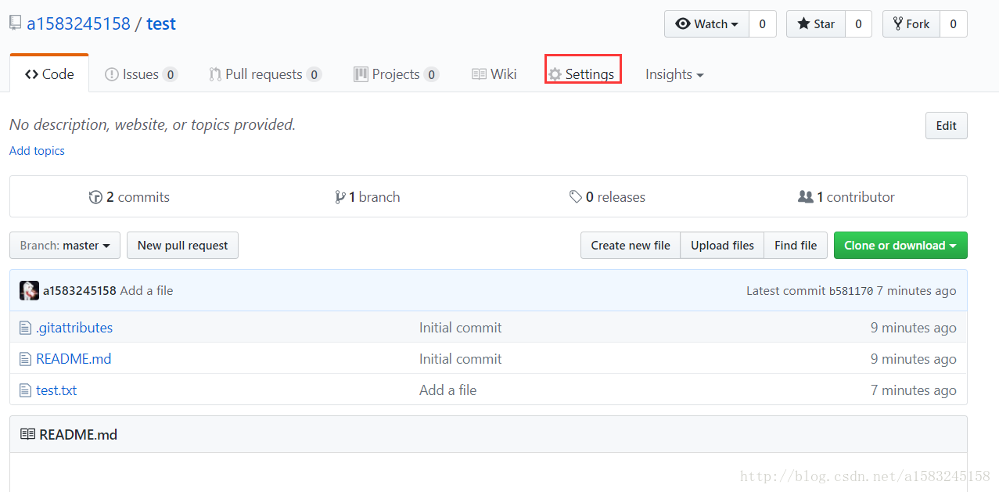
Task: Click the '9 minutes ago' timestamp for .gitattributes
Action: (x=914, y=328)
